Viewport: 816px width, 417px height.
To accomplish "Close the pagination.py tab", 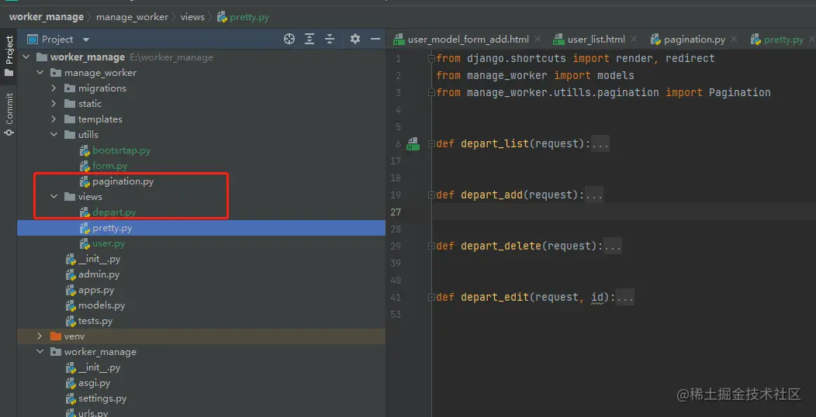I will 735,39.
